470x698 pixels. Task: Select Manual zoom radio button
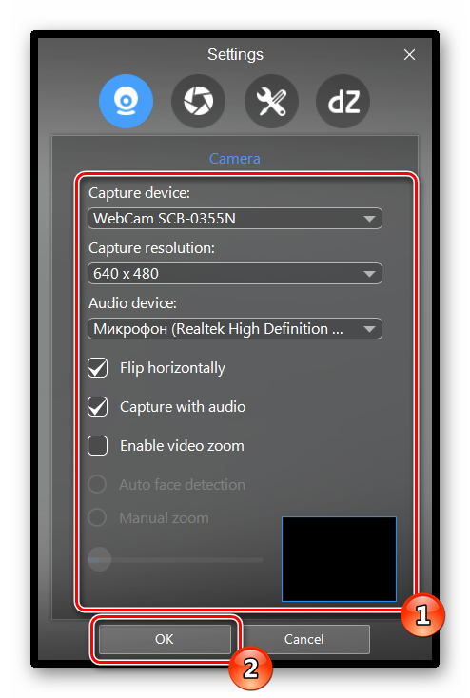tap(97, 517)
